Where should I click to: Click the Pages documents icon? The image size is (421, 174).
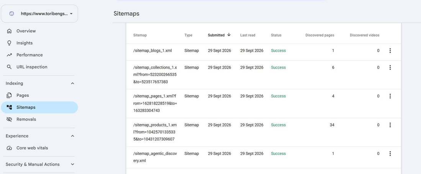(10, 96)
